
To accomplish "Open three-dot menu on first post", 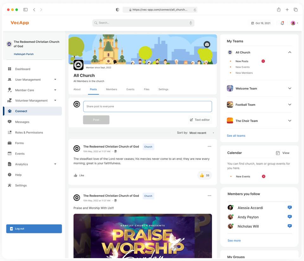I will click(209, 146).
